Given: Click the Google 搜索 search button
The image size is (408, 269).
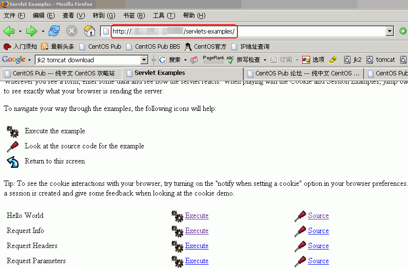Looking at the screenshot, I should [x=170, y=60].
